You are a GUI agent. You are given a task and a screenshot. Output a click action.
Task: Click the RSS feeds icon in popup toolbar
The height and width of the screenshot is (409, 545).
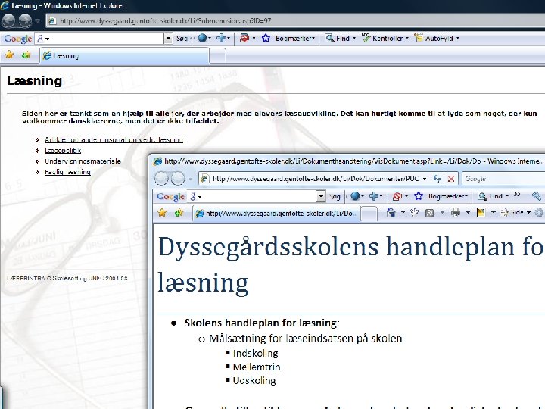click(430, 213)
